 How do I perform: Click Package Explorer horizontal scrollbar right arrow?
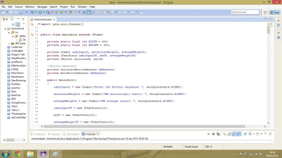click(x=24, y=140)
